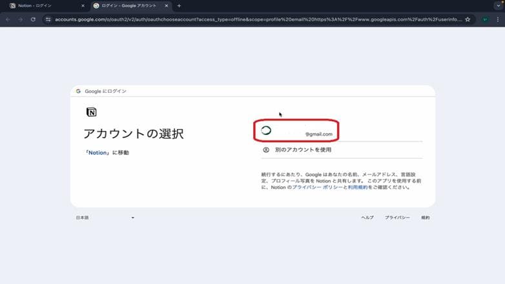
Task: Open a new browser tab
Action: tap(179, 6)
